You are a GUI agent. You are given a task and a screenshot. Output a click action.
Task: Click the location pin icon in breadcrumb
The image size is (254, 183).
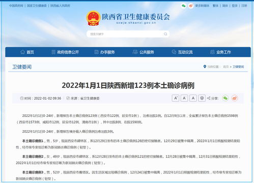pos(205,67)
